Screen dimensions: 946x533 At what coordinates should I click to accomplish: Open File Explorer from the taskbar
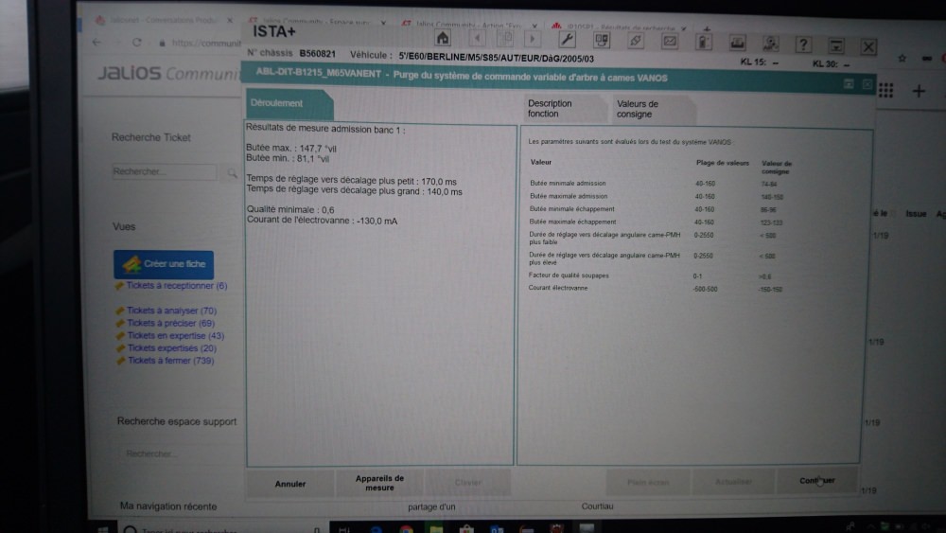point(435,529)
